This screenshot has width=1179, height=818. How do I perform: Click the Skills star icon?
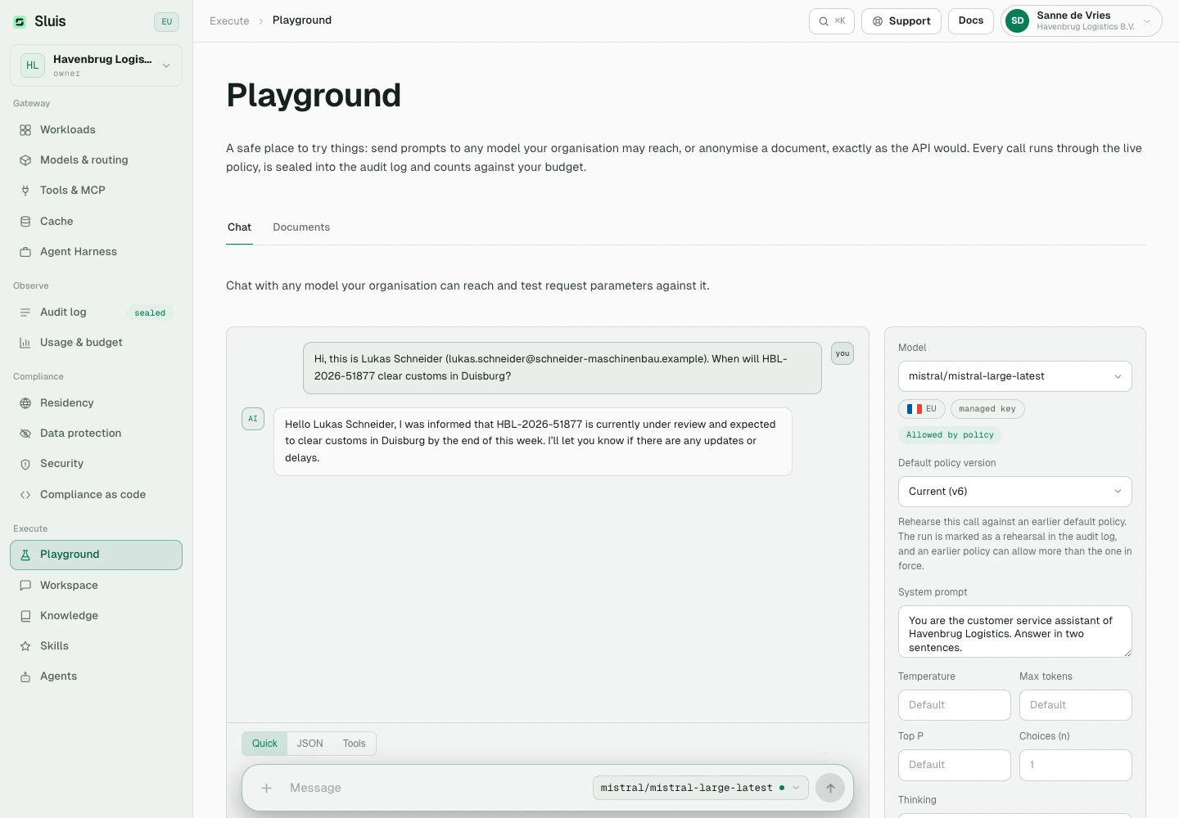25,646
